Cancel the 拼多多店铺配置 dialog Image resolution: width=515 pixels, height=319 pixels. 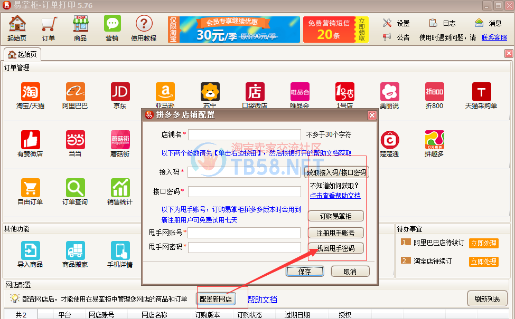click(350, 272)
